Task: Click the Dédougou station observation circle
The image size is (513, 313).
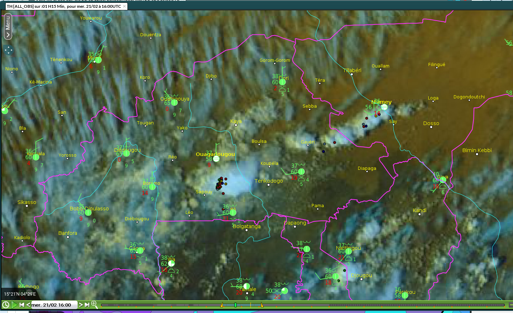Action: tap(126, 153)
